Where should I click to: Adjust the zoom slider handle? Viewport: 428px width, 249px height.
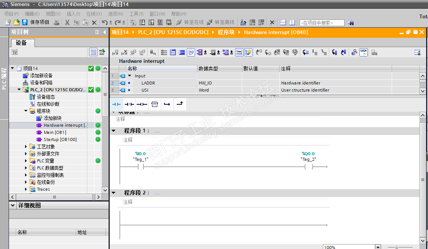(x=397, y=247)
